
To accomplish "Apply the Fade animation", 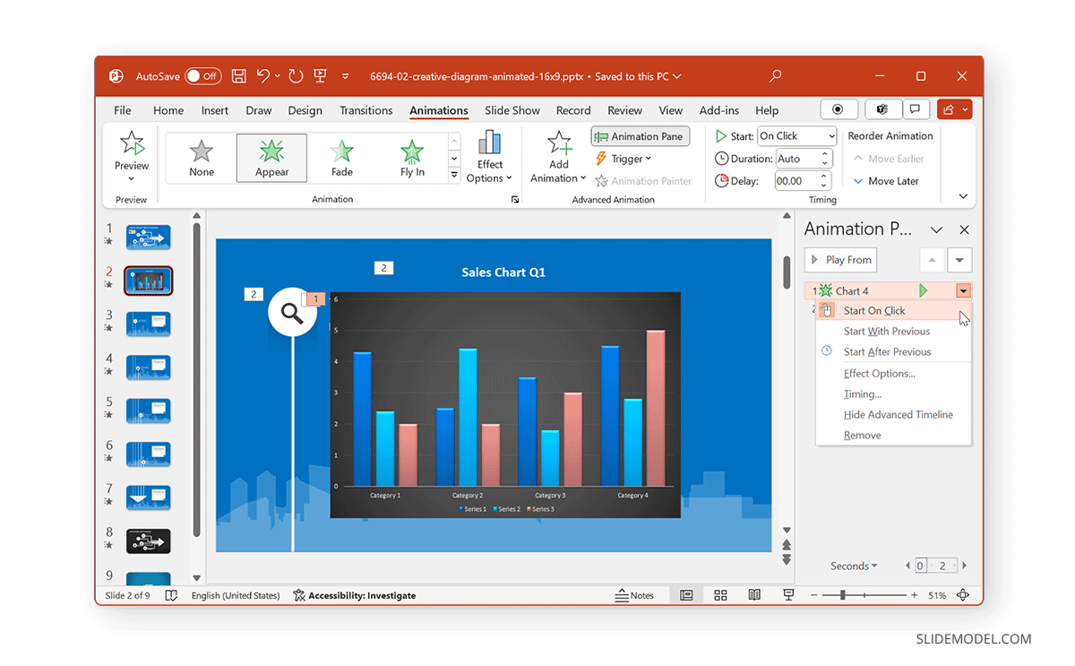I will point(341,158).
